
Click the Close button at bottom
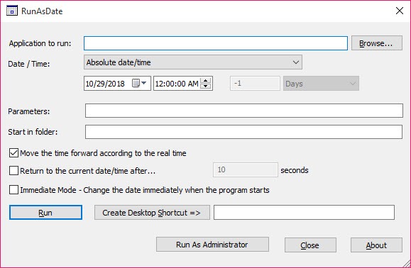click(310, 245)
